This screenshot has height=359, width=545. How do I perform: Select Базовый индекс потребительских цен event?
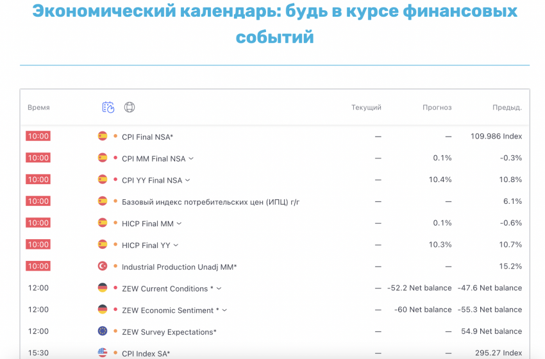(211, 202)
